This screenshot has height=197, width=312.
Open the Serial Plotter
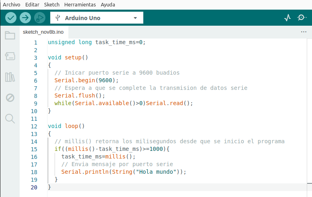[x=288, y=18]
